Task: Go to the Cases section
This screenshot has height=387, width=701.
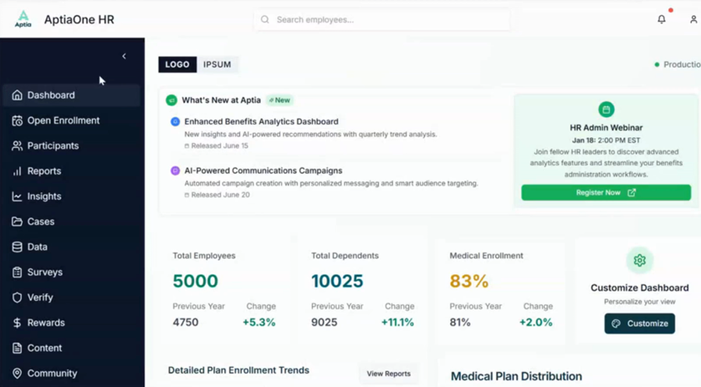Action: (40, 222)
